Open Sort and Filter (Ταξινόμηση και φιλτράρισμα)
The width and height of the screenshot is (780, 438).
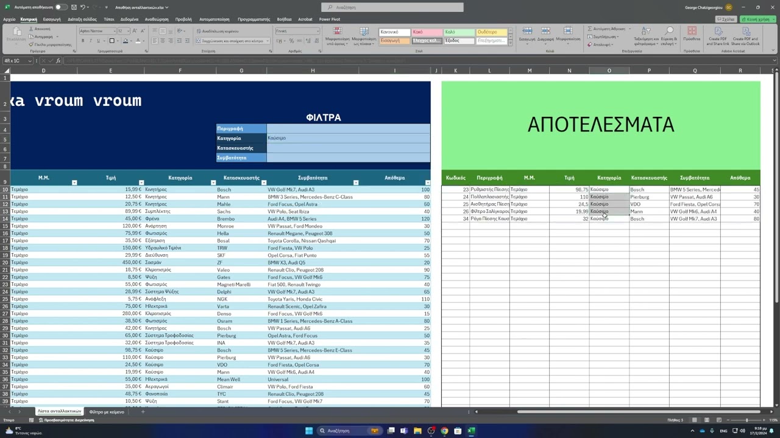[645, 36]
